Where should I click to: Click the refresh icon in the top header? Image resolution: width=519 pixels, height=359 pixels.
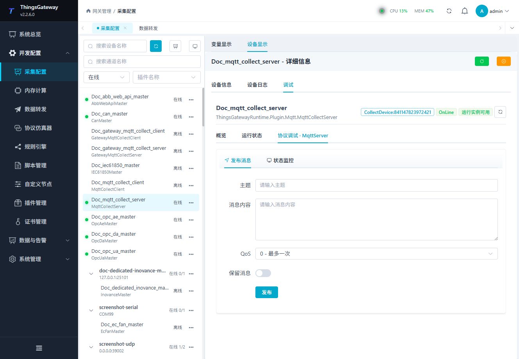coord(449,11)
